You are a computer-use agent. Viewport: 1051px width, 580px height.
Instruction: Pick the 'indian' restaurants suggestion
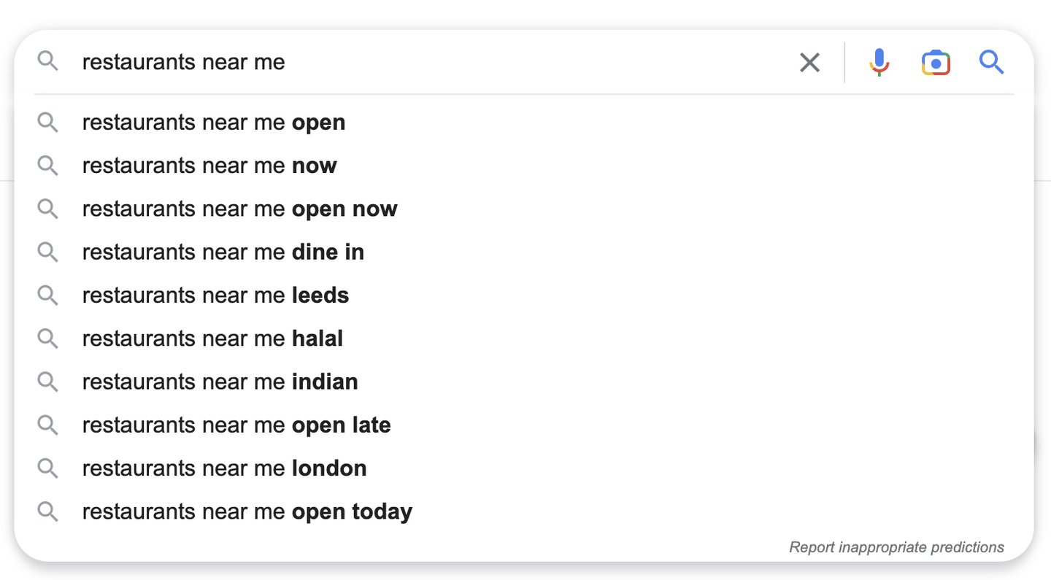[220, 382]
